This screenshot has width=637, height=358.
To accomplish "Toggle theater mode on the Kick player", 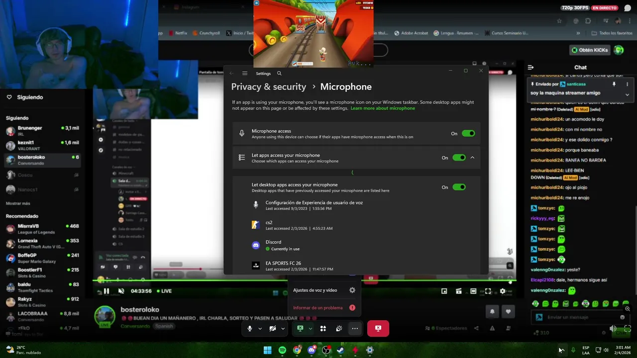I will (473, 291).
